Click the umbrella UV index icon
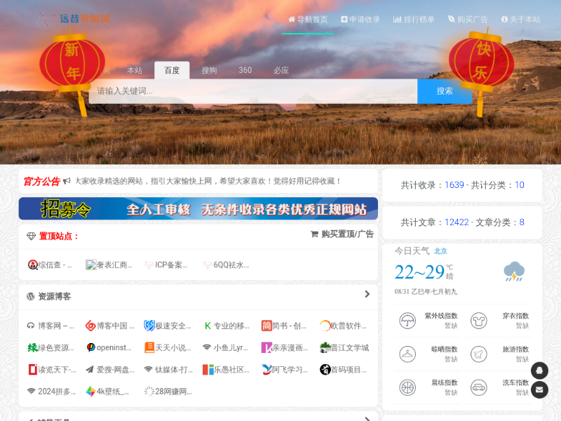561x421 pixels. click(407, 321)
